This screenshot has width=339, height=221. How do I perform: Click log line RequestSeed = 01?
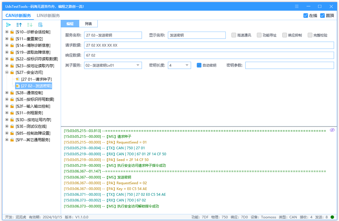[105, 142]
